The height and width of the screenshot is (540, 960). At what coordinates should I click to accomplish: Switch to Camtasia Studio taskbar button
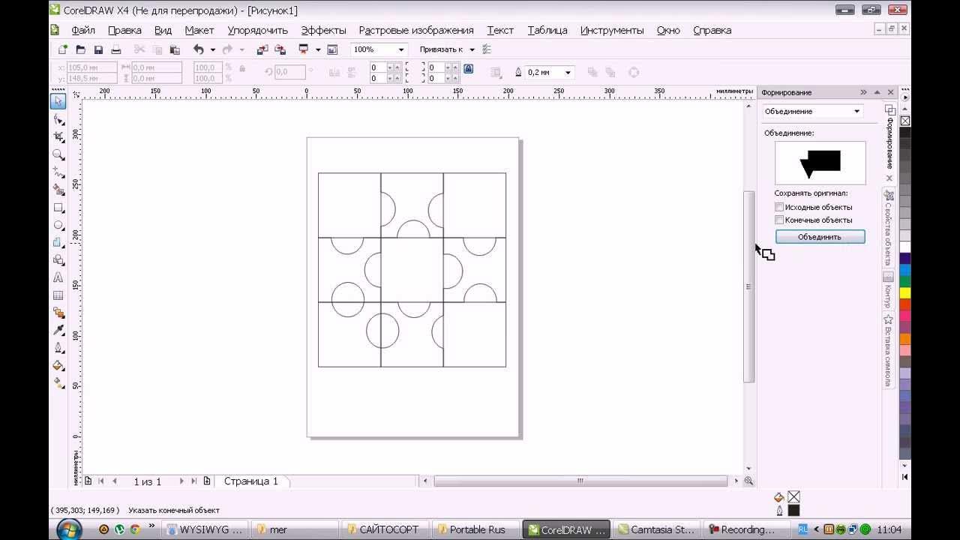coord(656,529)
